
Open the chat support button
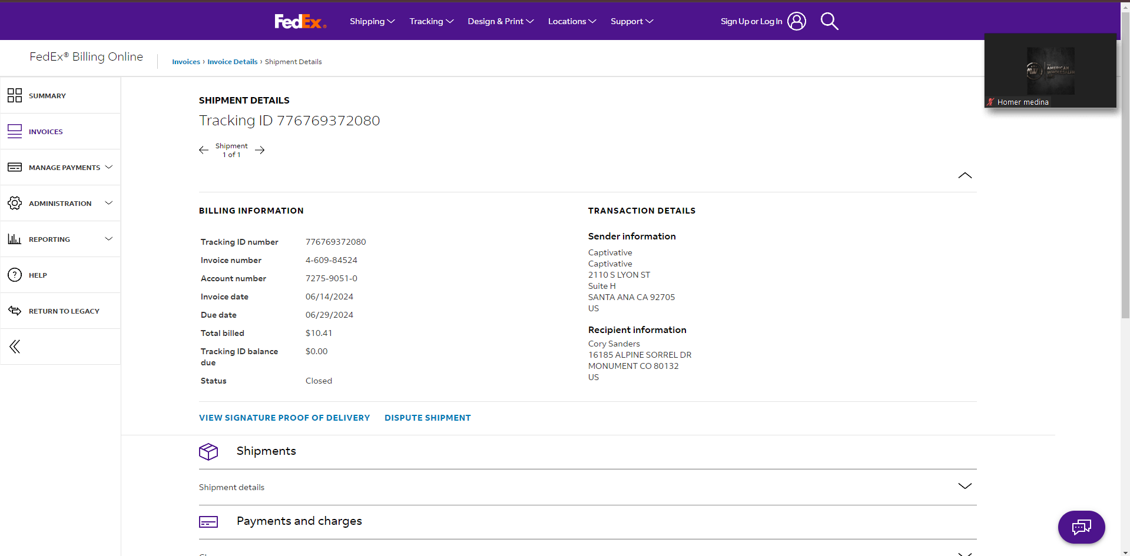1081,527
